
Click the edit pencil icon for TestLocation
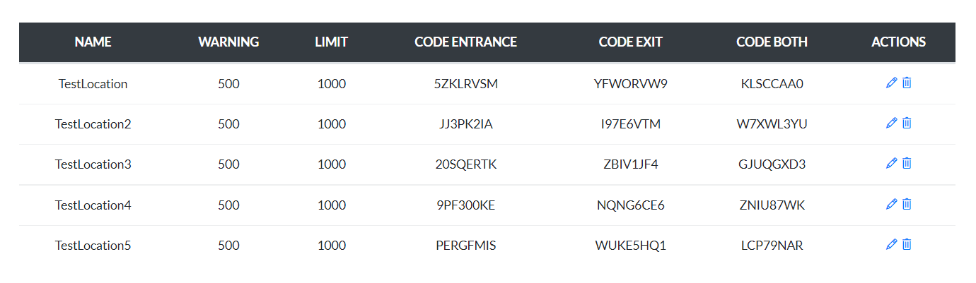pos(891,83)
